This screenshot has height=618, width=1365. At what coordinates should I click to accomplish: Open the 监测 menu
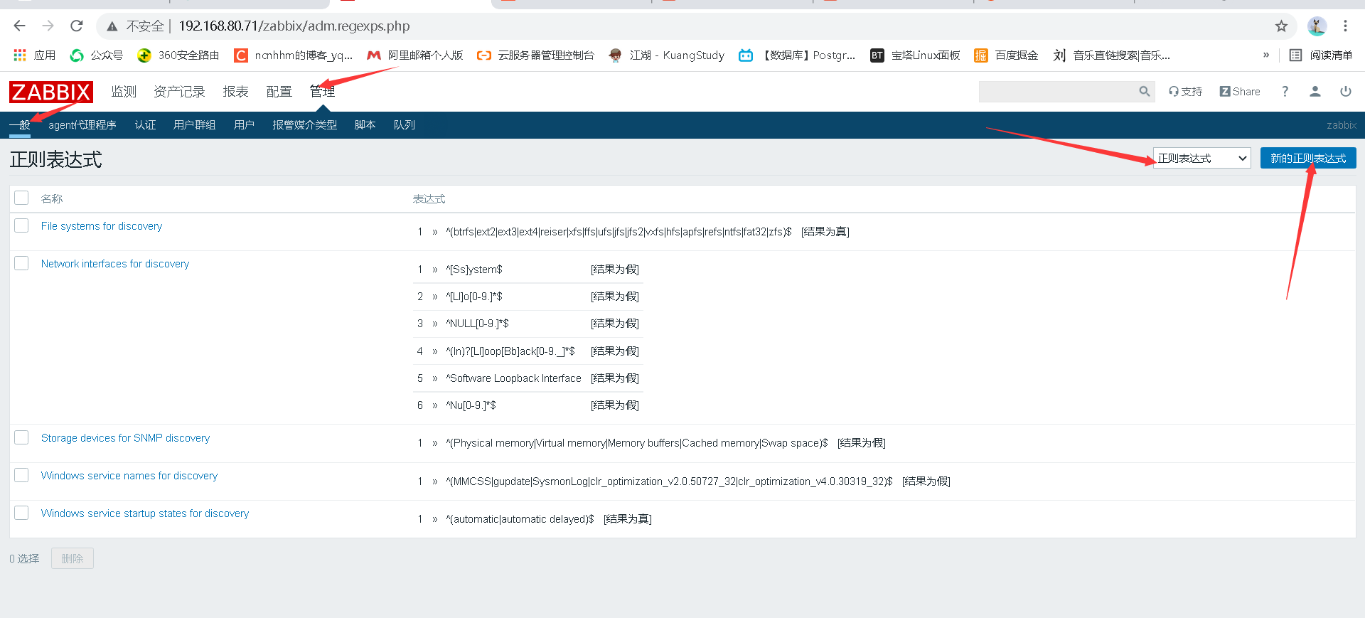124,92
